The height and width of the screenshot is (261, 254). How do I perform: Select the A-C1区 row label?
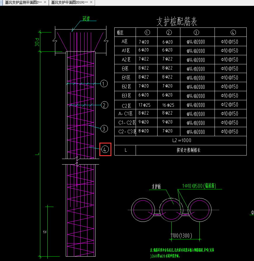[x=125, y=113]
